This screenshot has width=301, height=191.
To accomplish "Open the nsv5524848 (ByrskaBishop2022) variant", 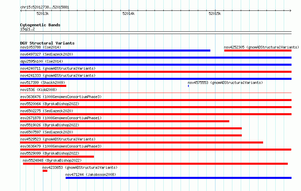I will (52, 160).
